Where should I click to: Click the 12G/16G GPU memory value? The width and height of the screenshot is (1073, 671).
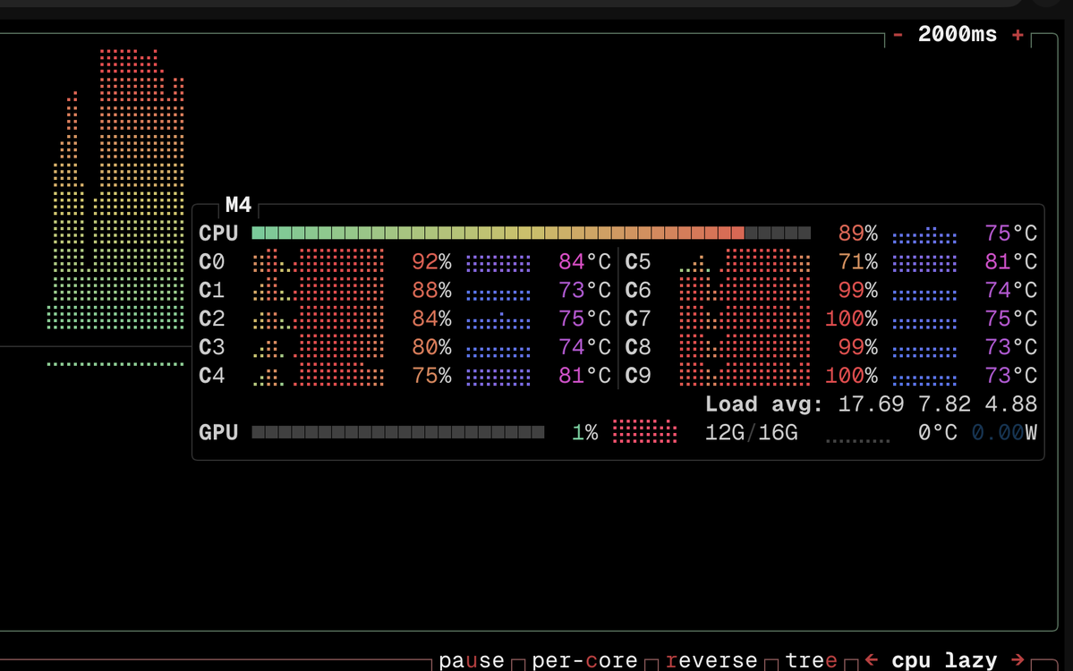tap(752, 432)
